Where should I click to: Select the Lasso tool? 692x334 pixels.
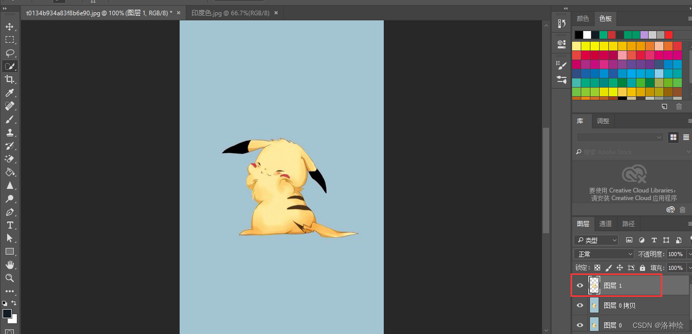click(10, 52)
